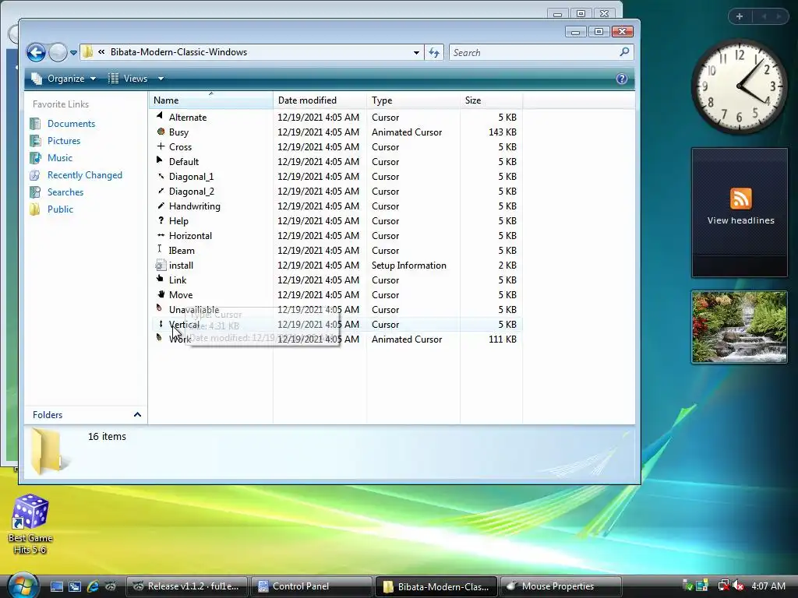Click the Diagonal_1 cursor icon

click(x=161, y=176)
